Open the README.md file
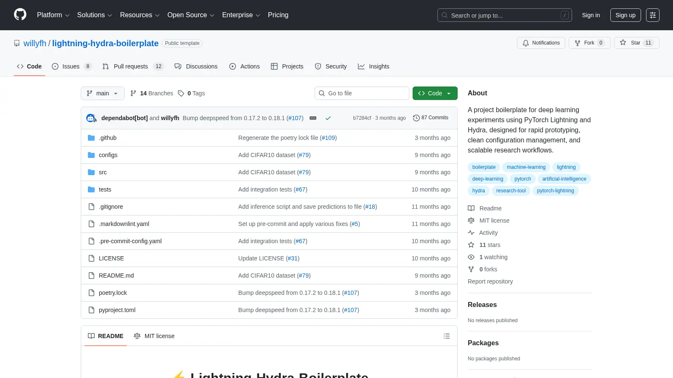This screenshot has width=673, height=378. (116, 276)
